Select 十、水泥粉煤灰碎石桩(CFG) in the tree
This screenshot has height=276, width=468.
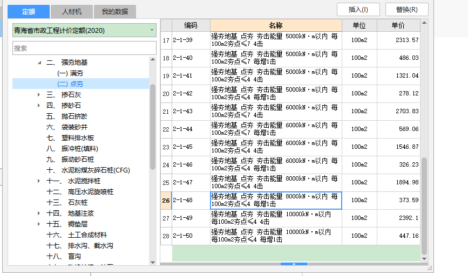(x=89, y=170)
